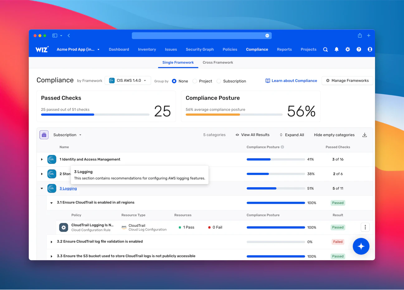Open the search magnifier icon
Screen dimensions: 404x290
(x=326, y=49)
